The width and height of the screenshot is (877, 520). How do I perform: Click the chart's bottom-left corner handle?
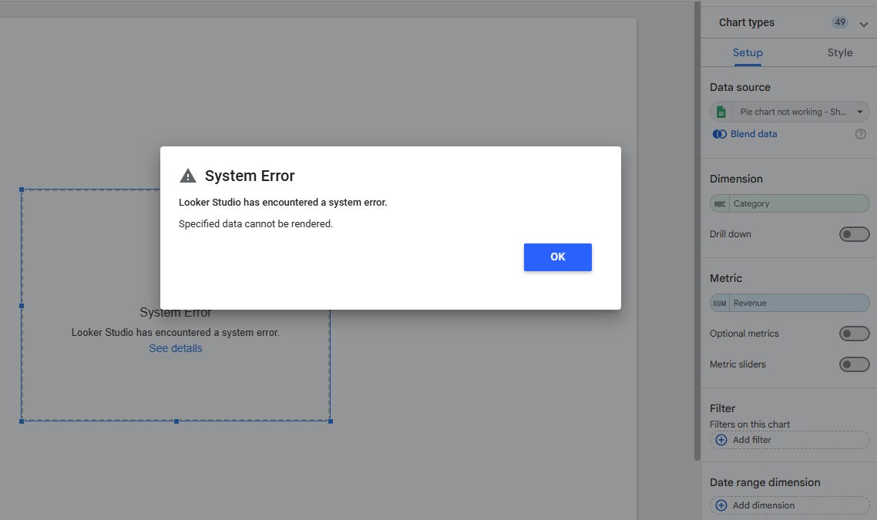22,421
